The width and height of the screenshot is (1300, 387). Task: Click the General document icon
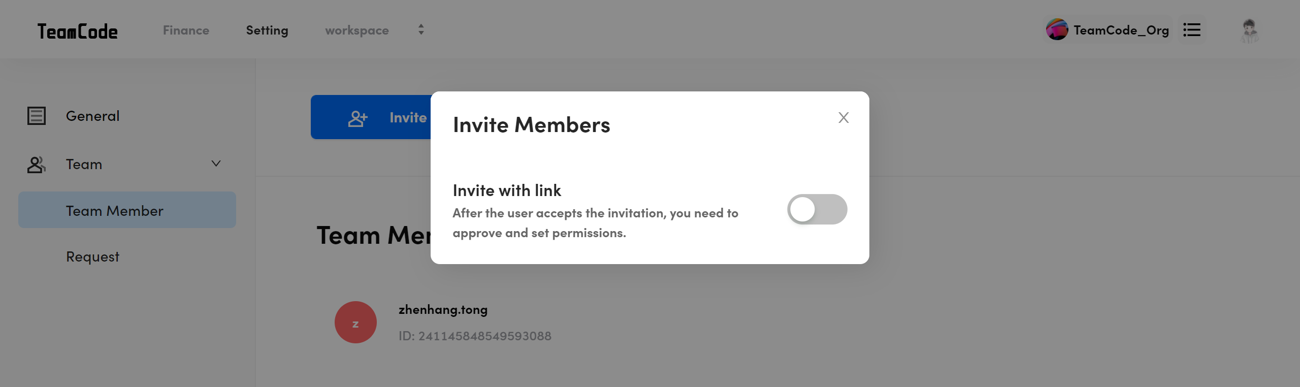(x=37, y=116)
